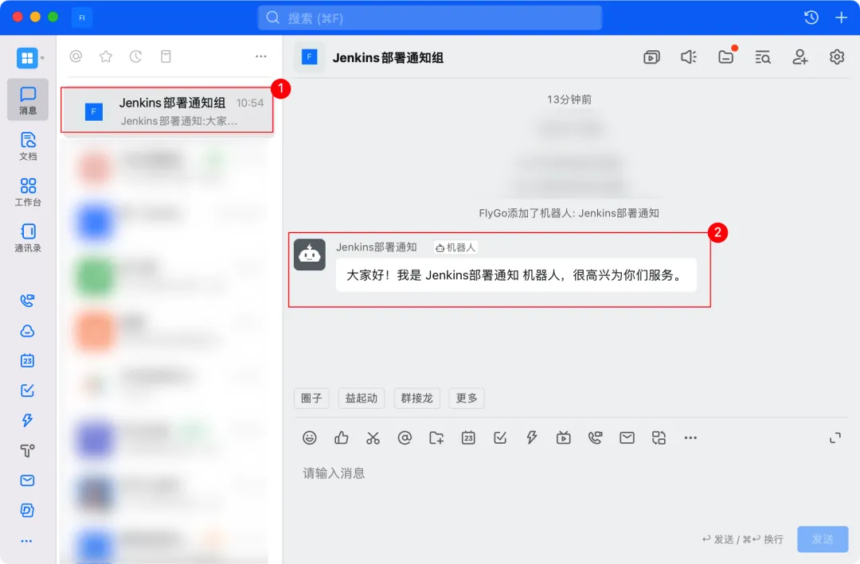Open the cloud drive icon in sidebar
The image size is (860, 564).
[x=27, y=330]
